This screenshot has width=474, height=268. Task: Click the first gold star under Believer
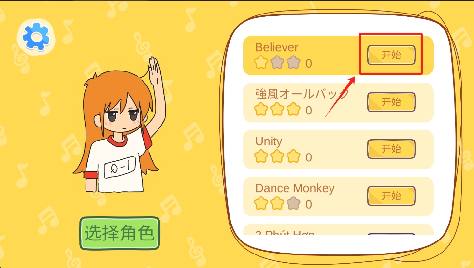point(261,63)
